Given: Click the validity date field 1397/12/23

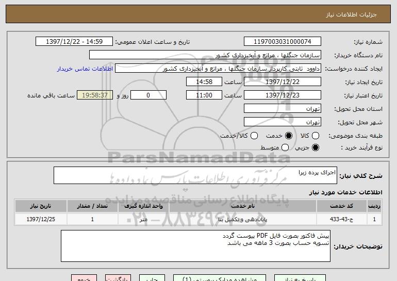Looking at the screenshot, I should tap(283, 95).
